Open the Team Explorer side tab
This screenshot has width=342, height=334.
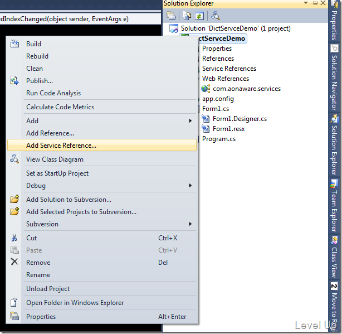click(x=334, y=205)
